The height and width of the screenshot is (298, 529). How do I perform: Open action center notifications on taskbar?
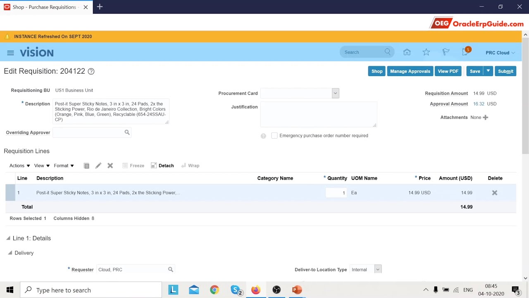[516, 290]
